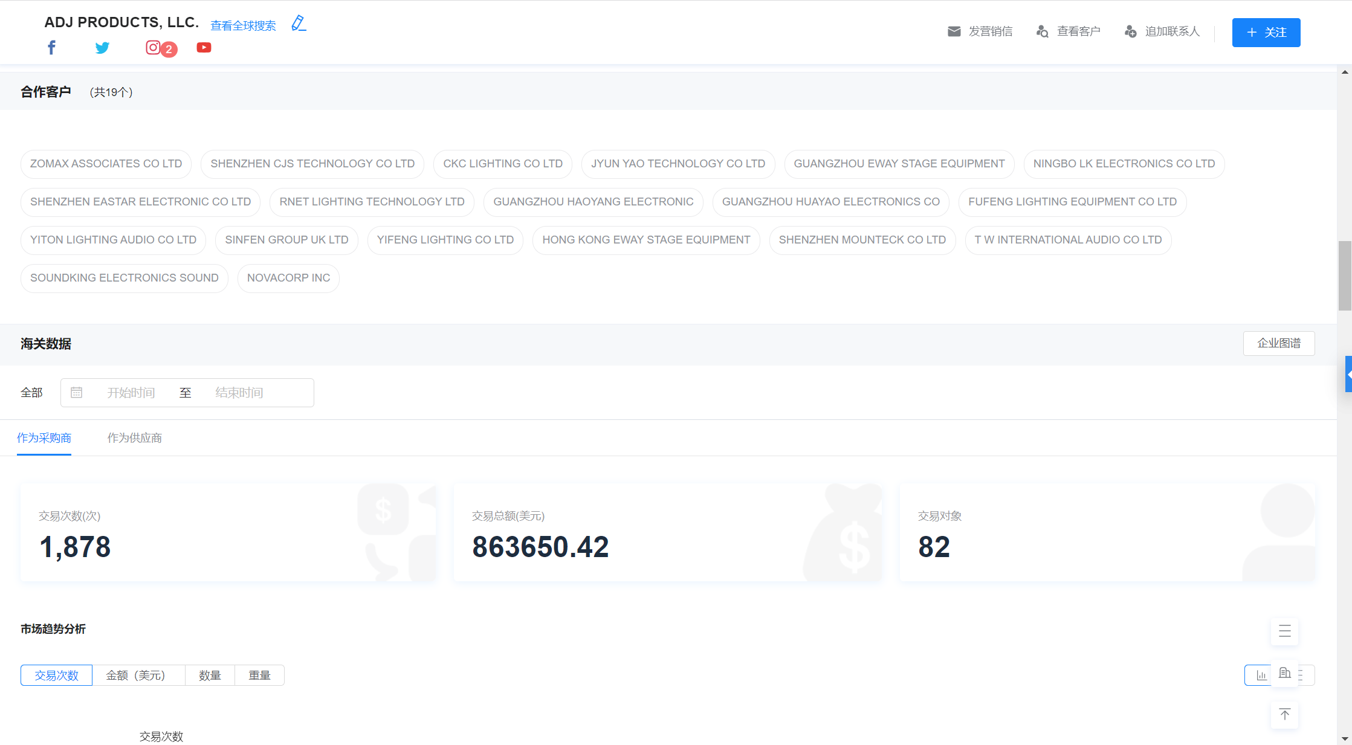Click the back-to-top arrow icon

pyautogui.click(x=1285, y=715)
